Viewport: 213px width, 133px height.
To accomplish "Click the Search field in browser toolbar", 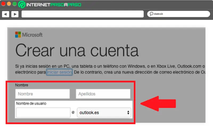I will point(178,14).
